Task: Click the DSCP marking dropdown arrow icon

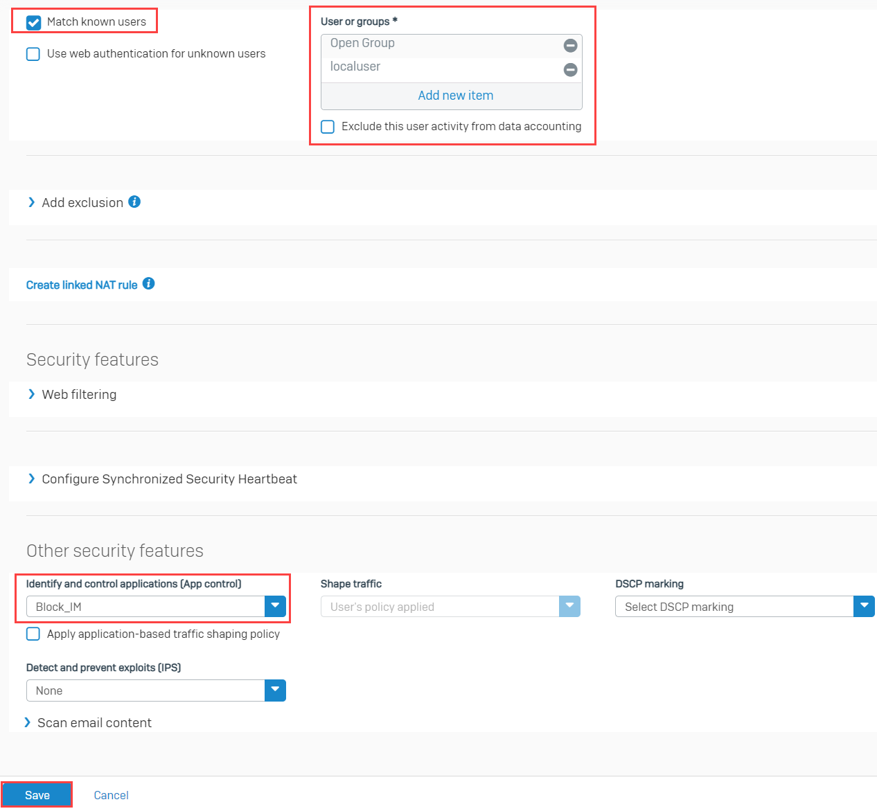Action: pos(864,606)
